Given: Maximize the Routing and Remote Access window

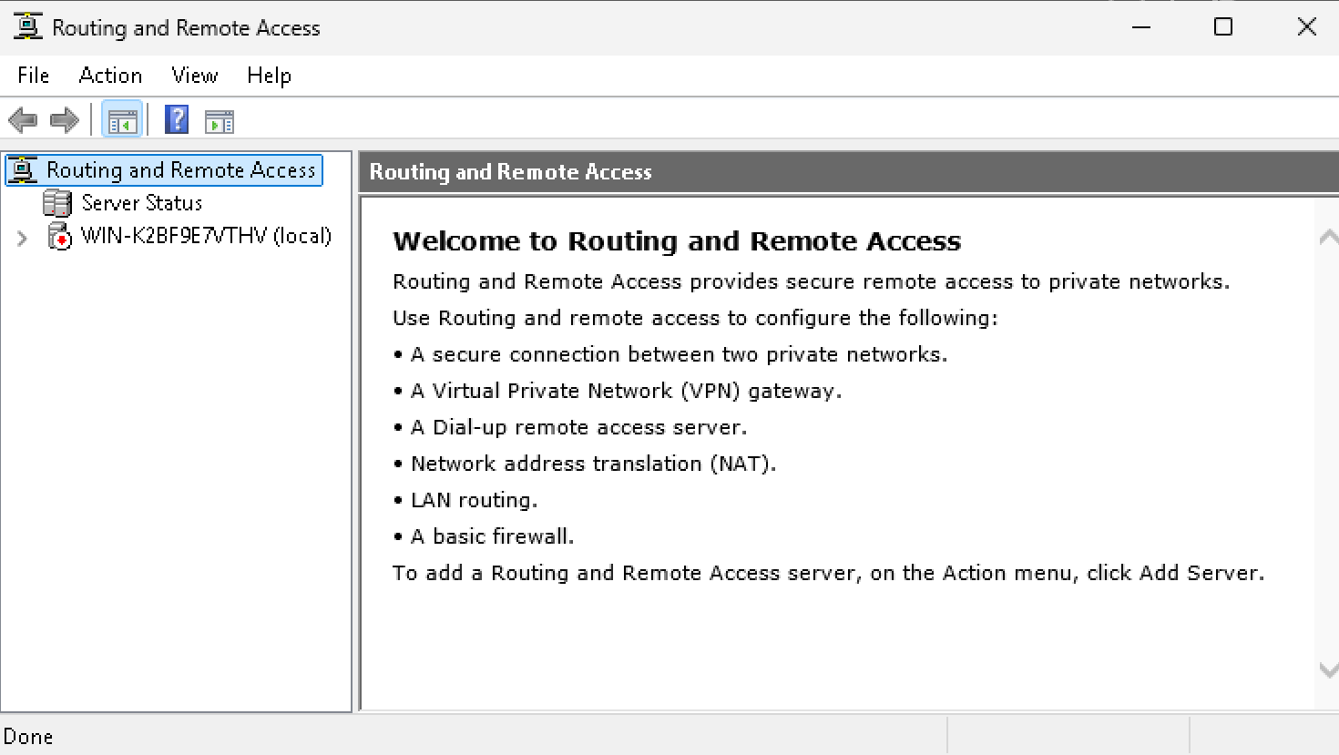Looking at the screenshot, I should 1223,27.
